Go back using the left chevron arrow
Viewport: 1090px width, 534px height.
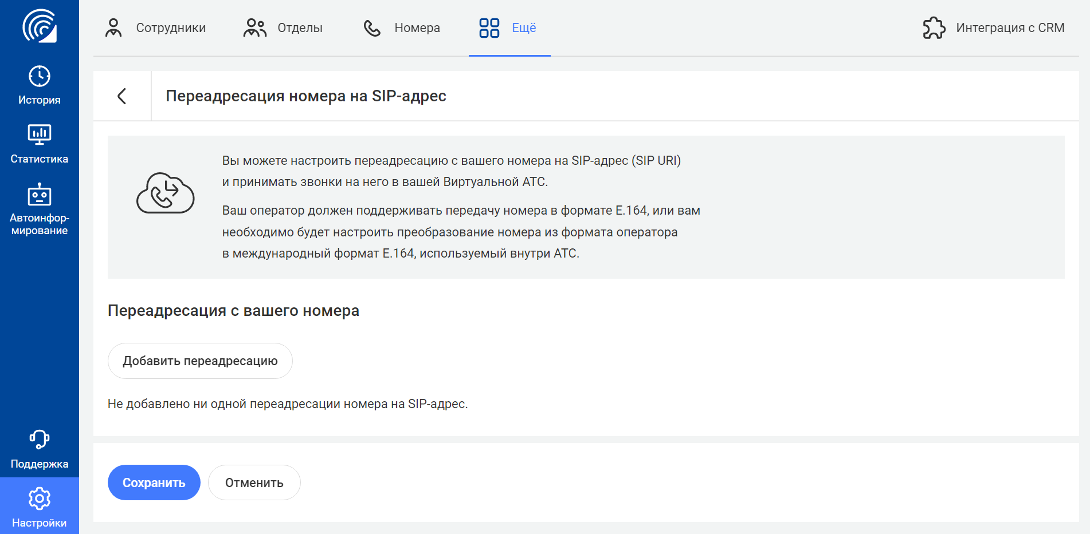122,96
